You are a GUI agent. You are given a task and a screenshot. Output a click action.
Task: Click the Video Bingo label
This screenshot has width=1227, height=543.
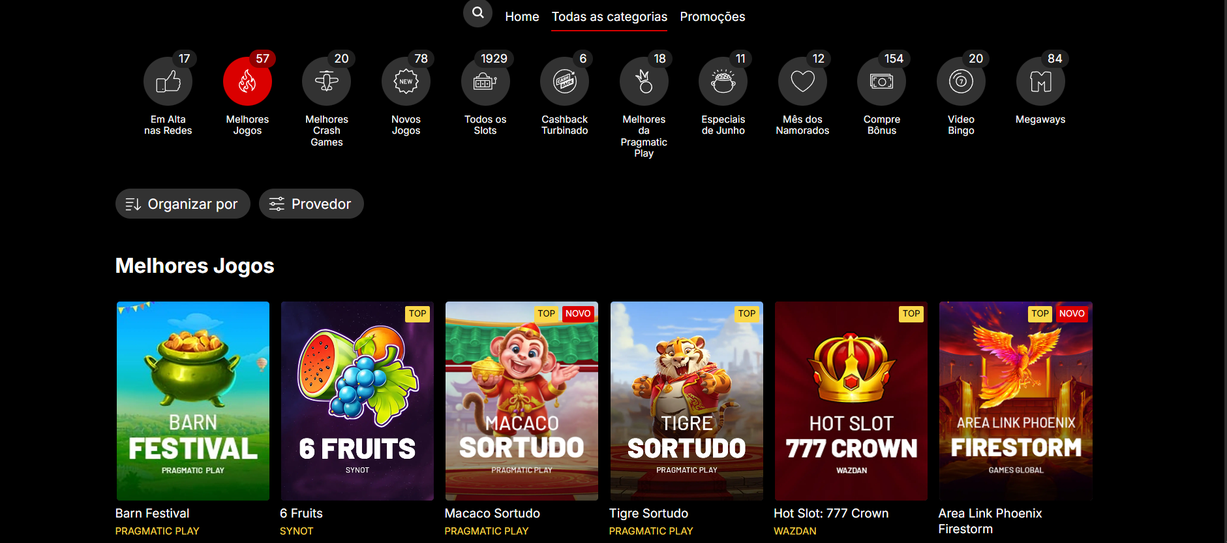tap(962, 125)
